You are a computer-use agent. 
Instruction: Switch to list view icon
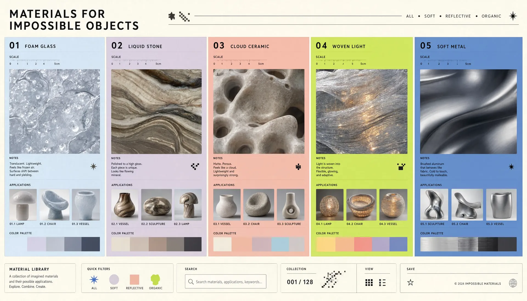point(382,283)
